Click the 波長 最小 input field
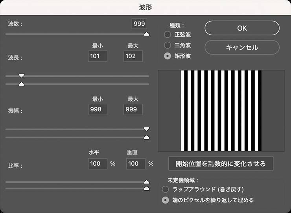Screen dimensions: 291x213 click(x=98, y=56)
